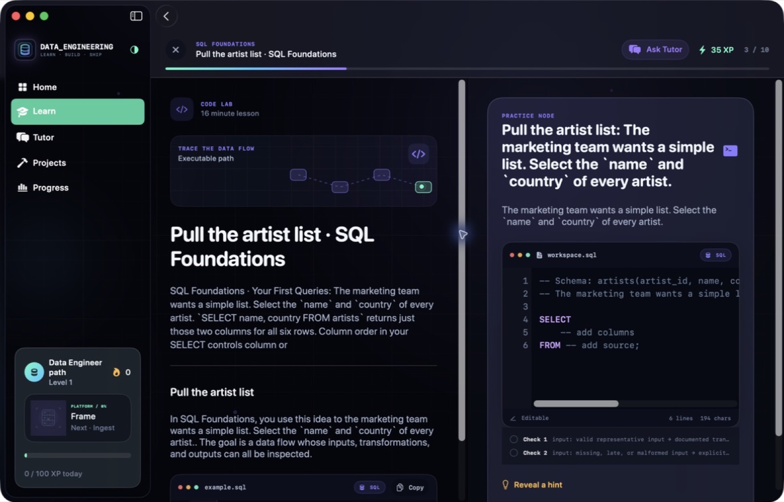784x502 pixels.
Task: Open Projects in the sidebar
Action: click(77, 163)
